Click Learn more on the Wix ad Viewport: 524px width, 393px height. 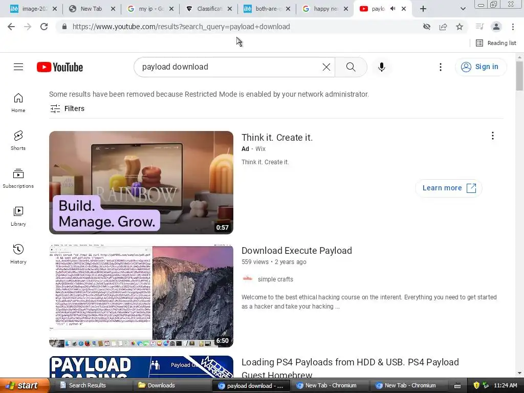[448, 188]
